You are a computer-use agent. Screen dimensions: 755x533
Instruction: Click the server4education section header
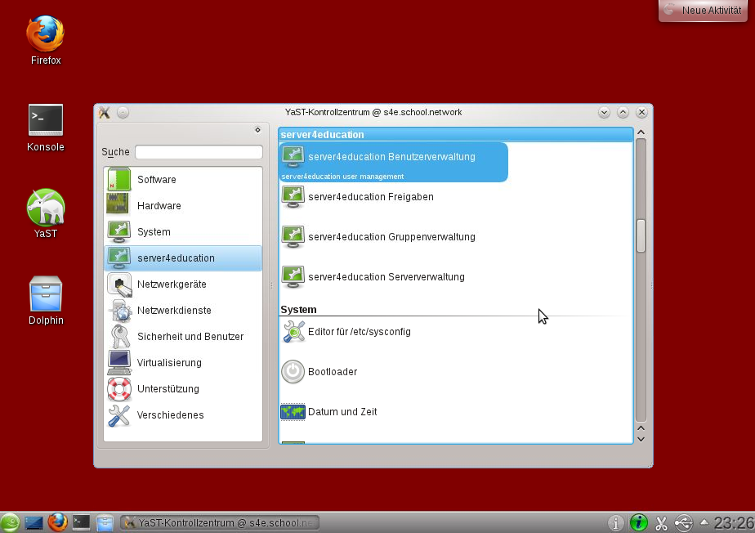455,134
